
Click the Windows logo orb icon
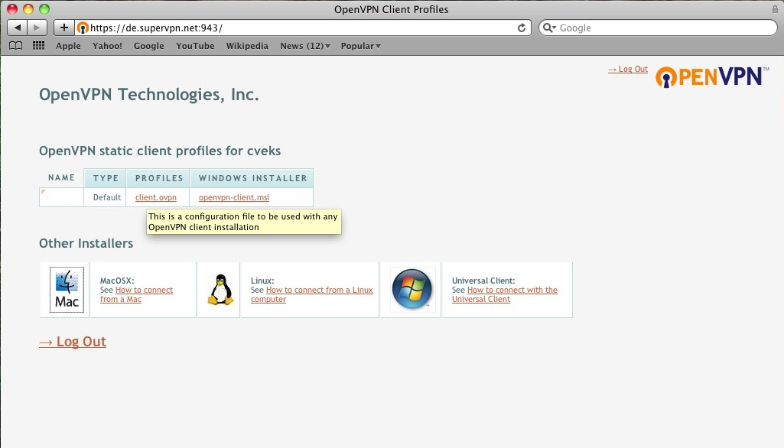point(412,289)
